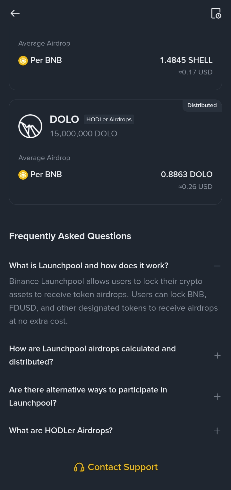
Task: Expand airdrops calculated question plus icon
Action: tap(217, 356)
